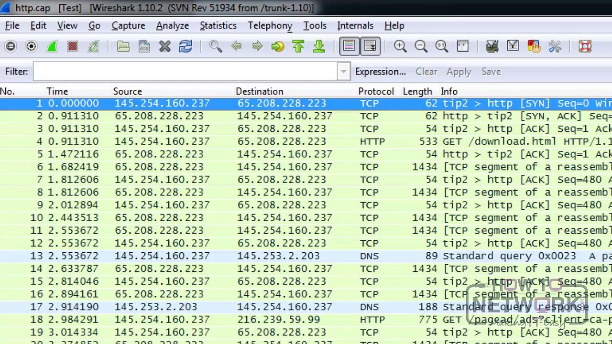Zoom out on packet text
Viewport: 612px width, 344px height.
(421, 46)
